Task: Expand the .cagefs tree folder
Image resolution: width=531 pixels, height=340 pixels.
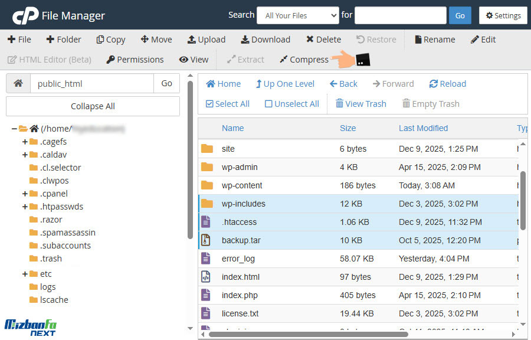Action: pyautogui.click(x=25, y=142)
